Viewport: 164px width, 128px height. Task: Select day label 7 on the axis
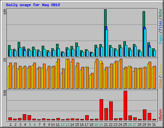[x=39, y=124]
